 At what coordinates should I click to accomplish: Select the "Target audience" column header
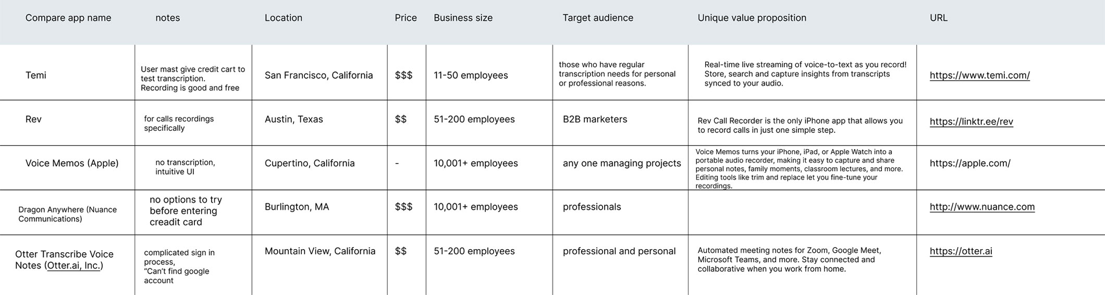click(597, 18)
